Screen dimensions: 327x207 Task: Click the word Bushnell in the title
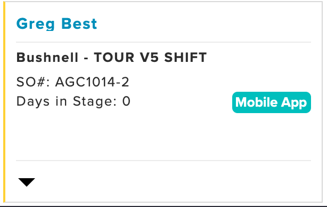click(47, 57)
